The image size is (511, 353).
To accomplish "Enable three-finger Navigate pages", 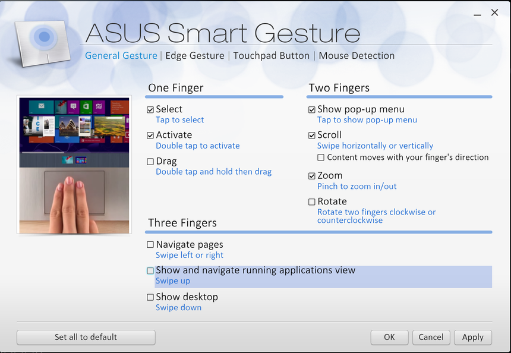I will click(x=150, y=244).
